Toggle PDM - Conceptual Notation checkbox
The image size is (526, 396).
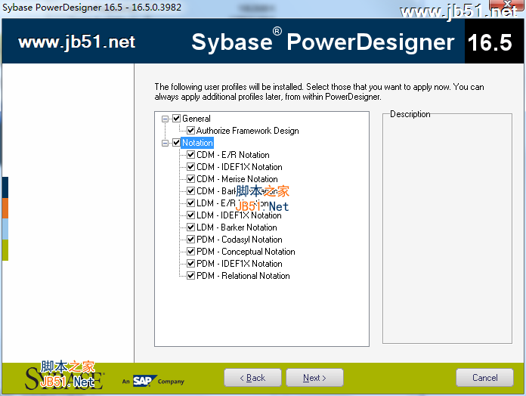click(190, 251)
